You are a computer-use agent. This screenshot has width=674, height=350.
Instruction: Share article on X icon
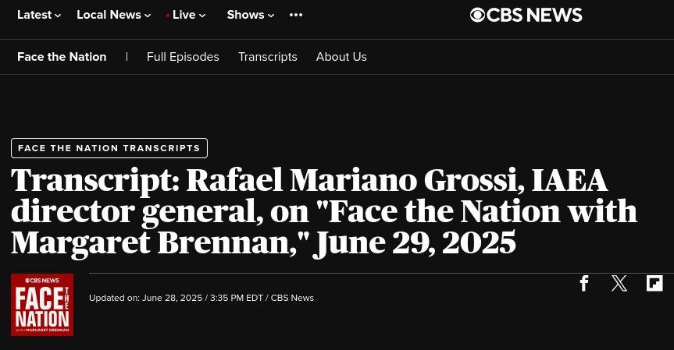point(619,284)
